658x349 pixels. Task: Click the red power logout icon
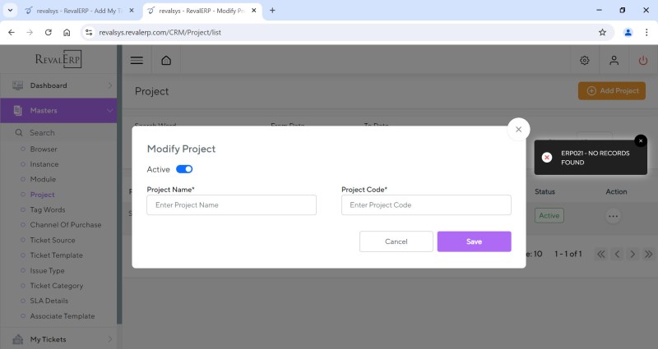click(643, 60)
